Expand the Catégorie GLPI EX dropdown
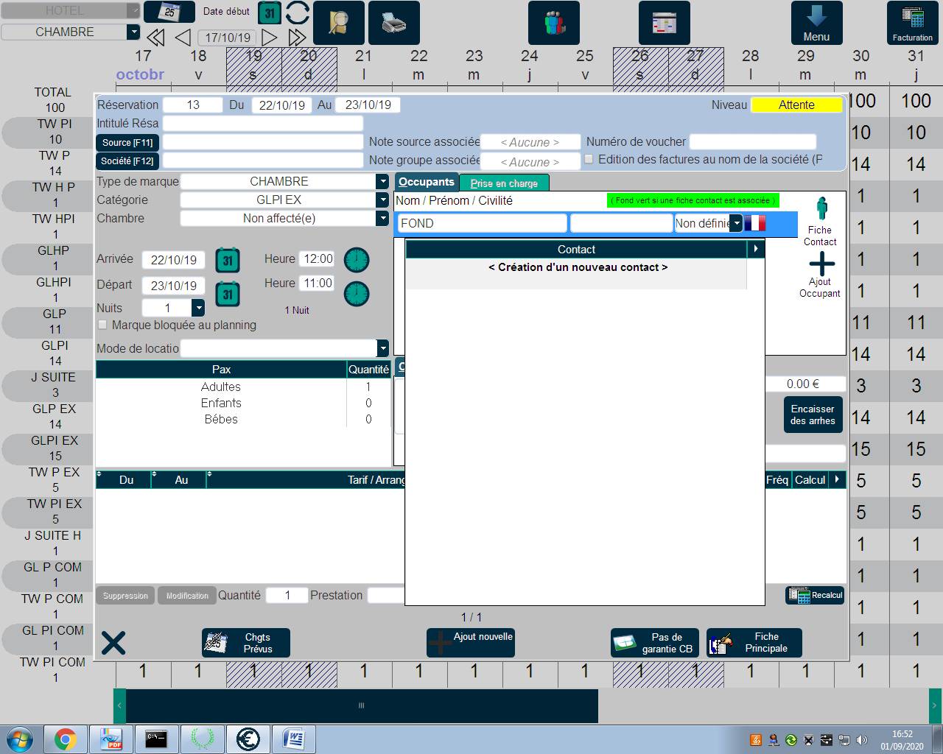The image size is (943, 754). click(382, 200)
